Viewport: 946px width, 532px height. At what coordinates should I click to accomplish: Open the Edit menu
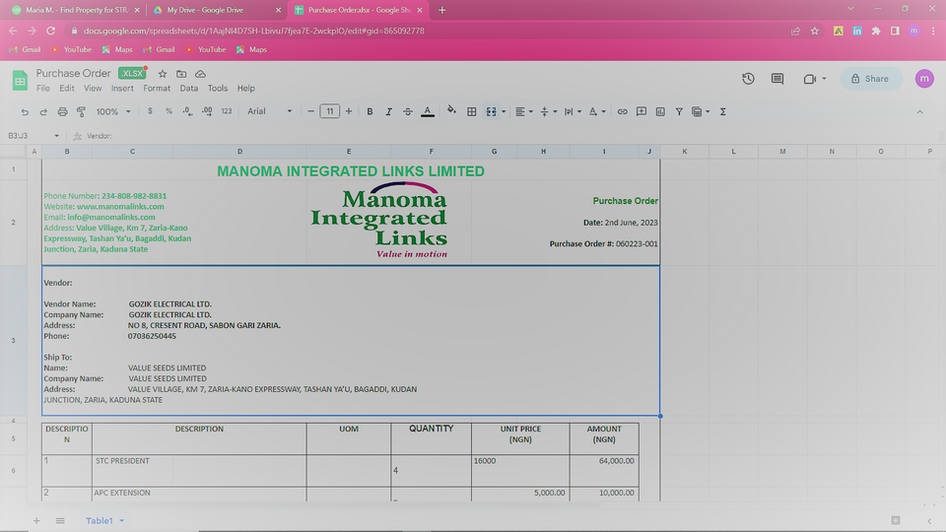[66, 88]
